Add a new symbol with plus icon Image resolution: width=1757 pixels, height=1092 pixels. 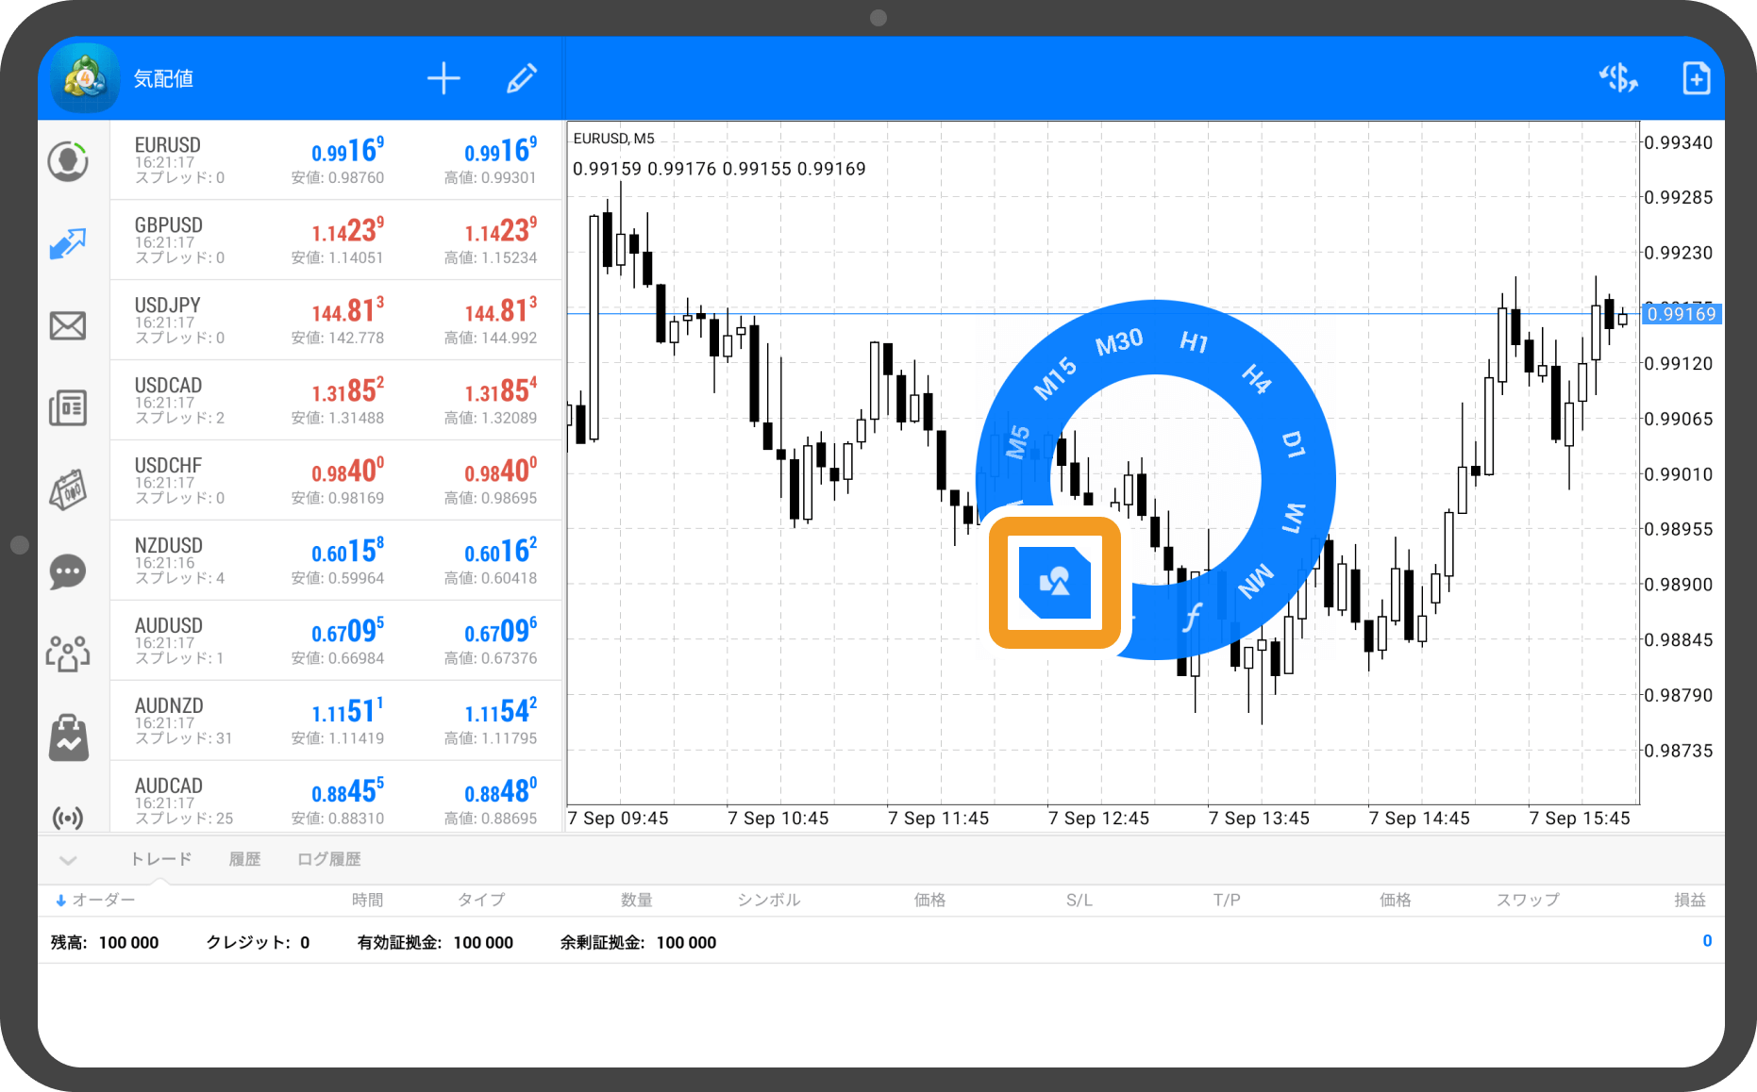tap(443, 78)
